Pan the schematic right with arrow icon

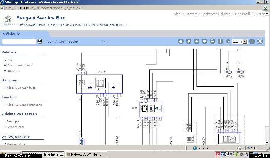204,41
